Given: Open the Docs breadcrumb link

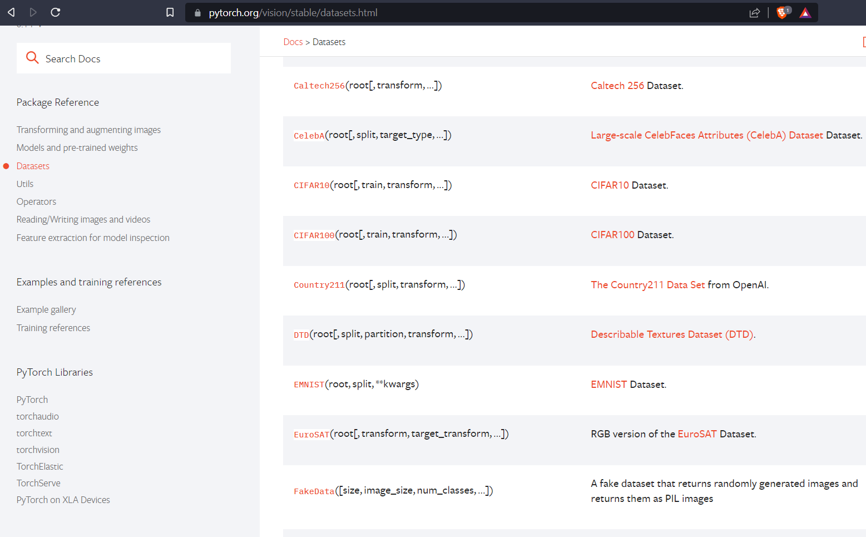Looking at the screenshot, I should [293, 41].
